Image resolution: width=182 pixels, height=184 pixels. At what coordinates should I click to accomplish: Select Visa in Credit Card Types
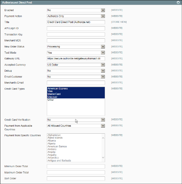click(76, 91)
